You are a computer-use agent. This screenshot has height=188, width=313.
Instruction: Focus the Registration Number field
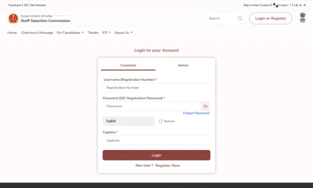[x=156, y=88]
